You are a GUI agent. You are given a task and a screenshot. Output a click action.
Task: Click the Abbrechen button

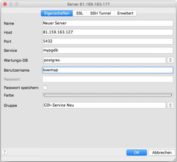[162, 152]
